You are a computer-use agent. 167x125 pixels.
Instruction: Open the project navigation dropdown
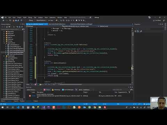(x=44, y=26)
